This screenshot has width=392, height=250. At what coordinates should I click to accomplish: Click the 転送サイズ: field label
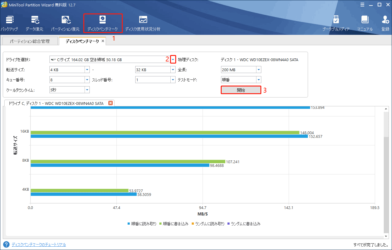15,70
